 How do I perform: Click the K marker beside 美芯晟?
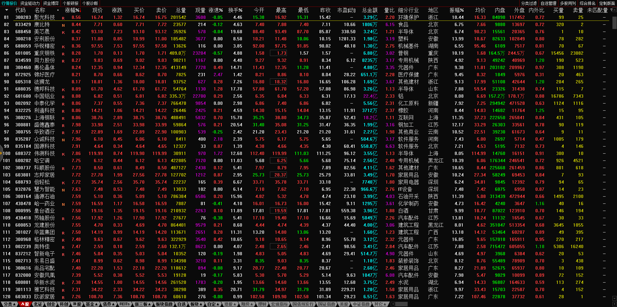point(63,32)
